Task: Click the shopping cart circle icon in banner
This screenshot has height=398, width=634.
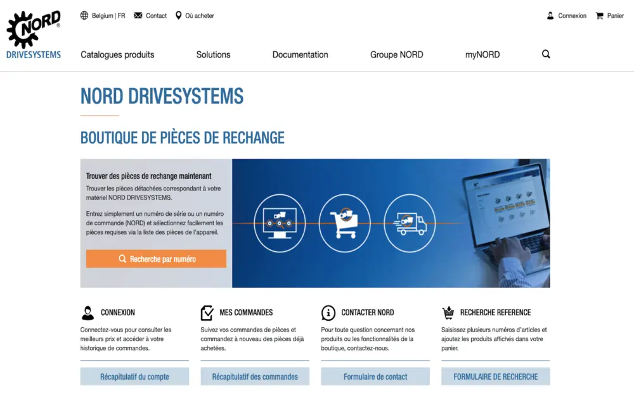Action: point(344,223)
